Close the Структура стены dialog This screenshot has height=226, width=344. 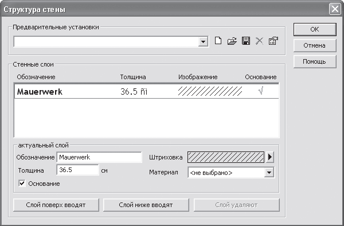coord(335,9)
